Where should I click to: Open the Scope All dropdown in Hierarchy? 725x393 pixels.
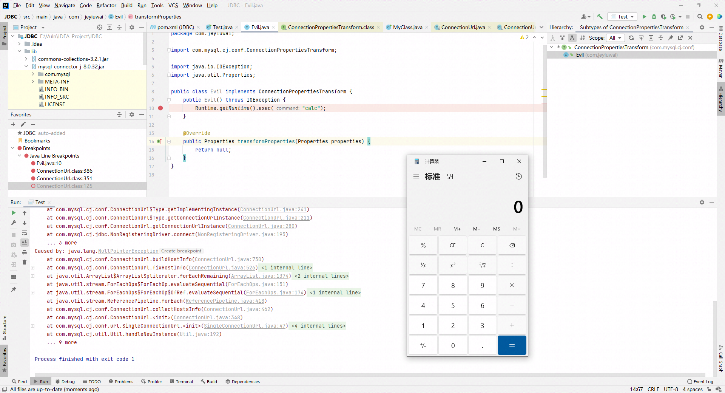click(615, 38)
